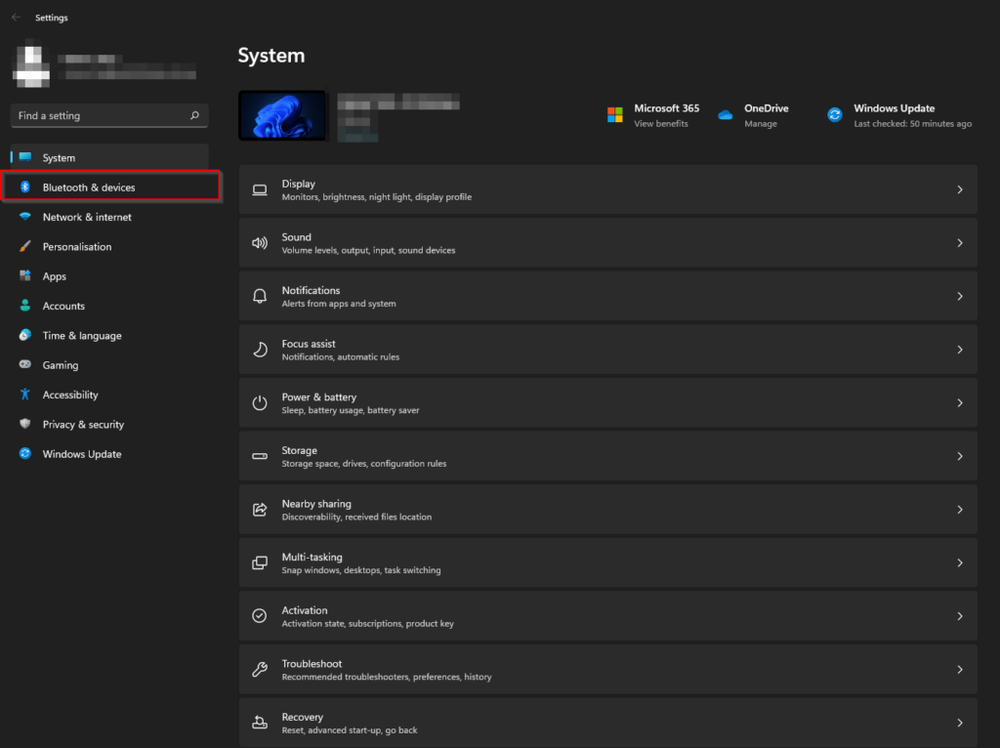Click the Accessibility person icon

pyautogui.click(x=25, y=395)
